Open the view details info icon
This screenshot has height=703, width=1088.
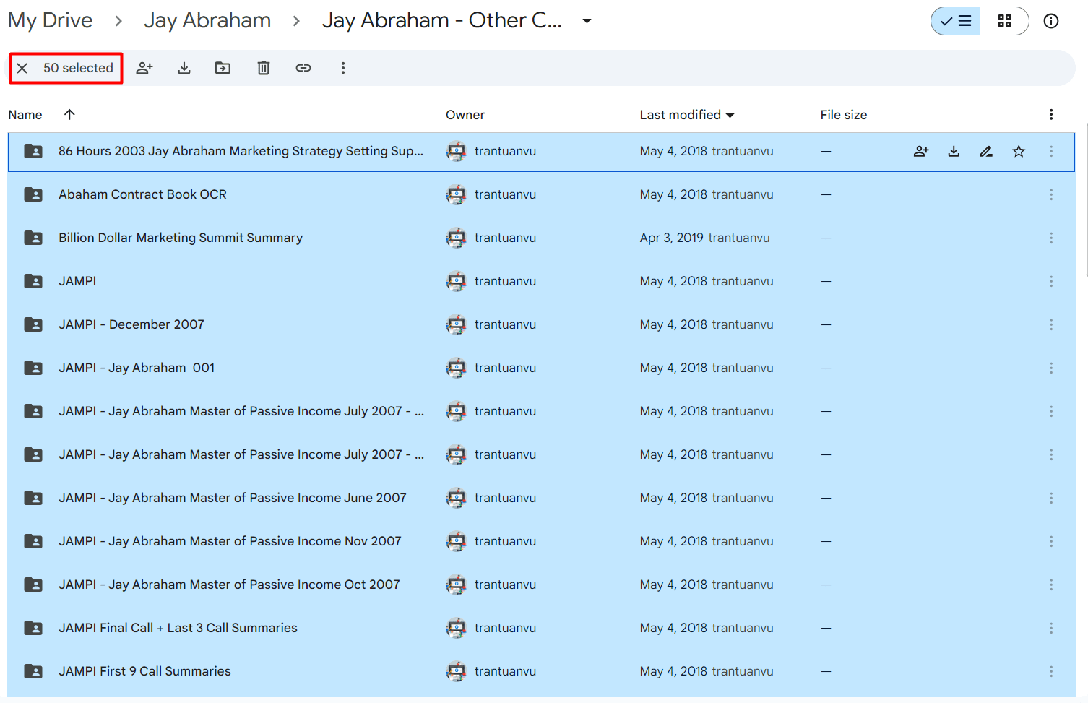(1051, 21)
